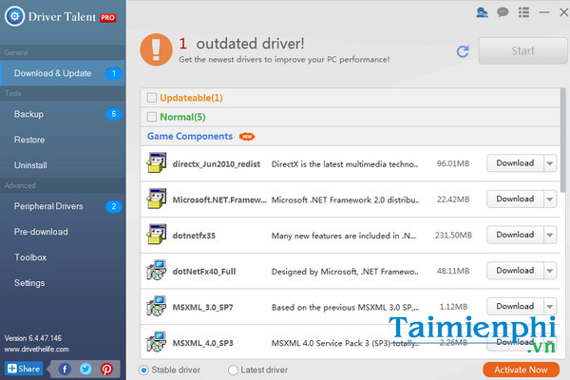Screen dimensions: 570x380
Task: Share on Facebook icon
Action: coord(65,370)
